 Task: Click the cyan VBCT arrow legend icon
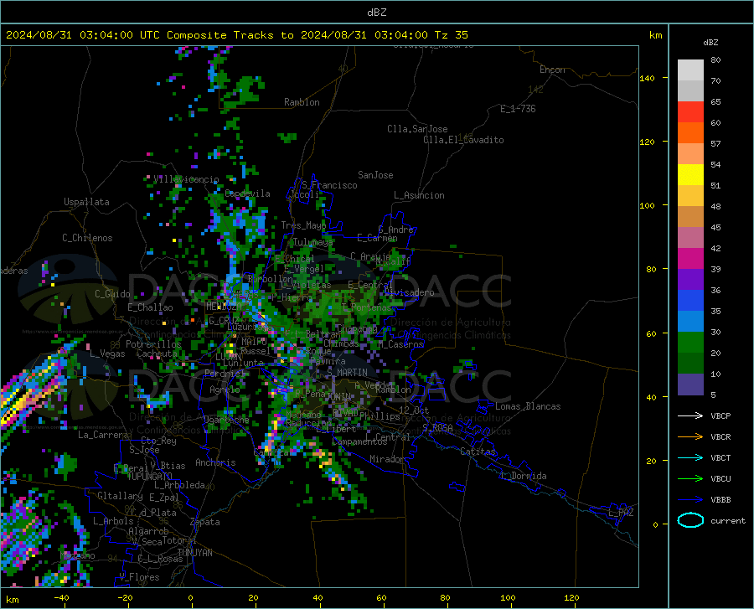tap(690, 457)
